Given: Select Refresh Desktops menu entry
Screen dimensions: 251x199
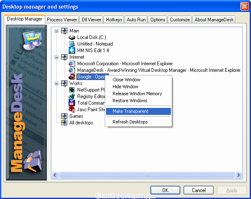Looking at the screenshot, I should point(138,122).
